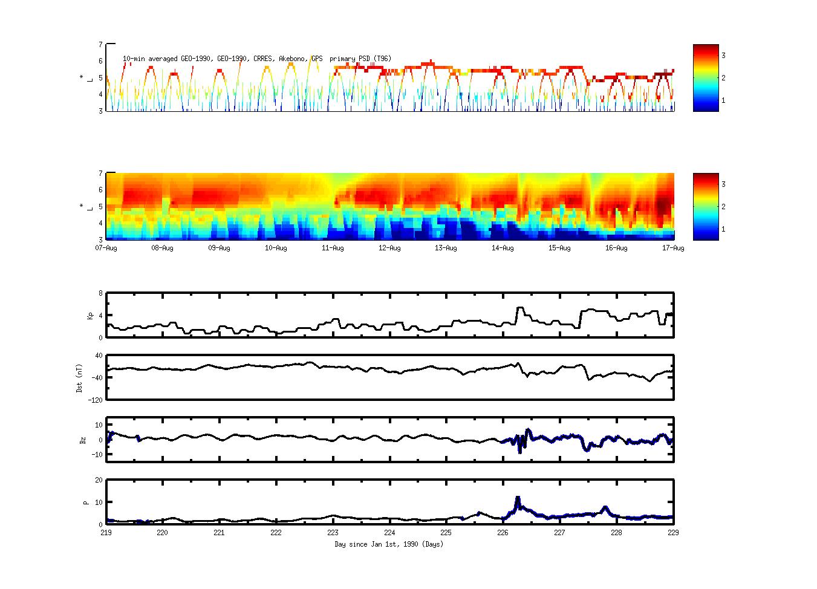The image size is (817, 589).
Task: Click the 226 tick label on bottom axis
Action: [x=503, y=533]
